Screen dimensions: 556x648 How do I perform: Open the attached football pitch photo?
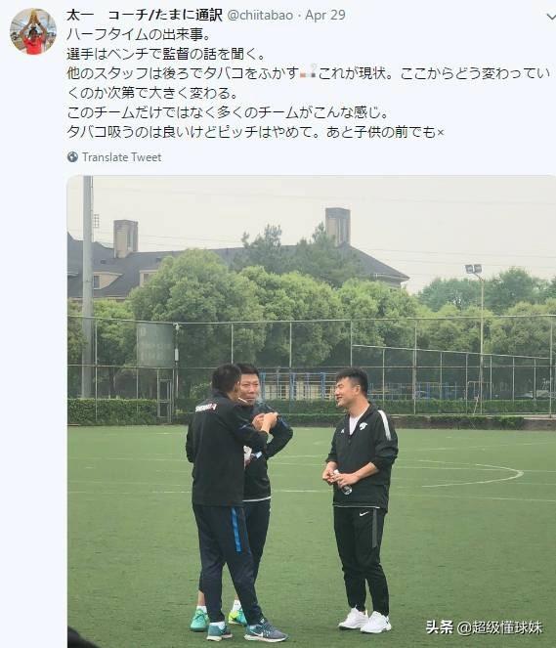312,411
